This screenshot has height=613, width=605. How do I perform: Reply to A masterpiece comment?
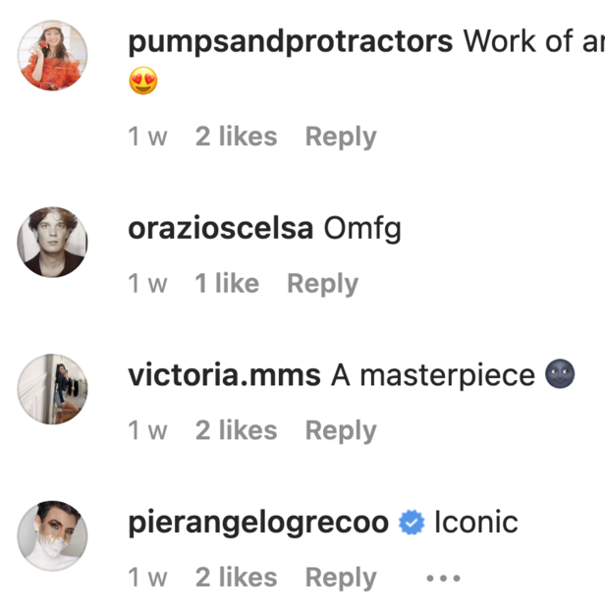341,430
